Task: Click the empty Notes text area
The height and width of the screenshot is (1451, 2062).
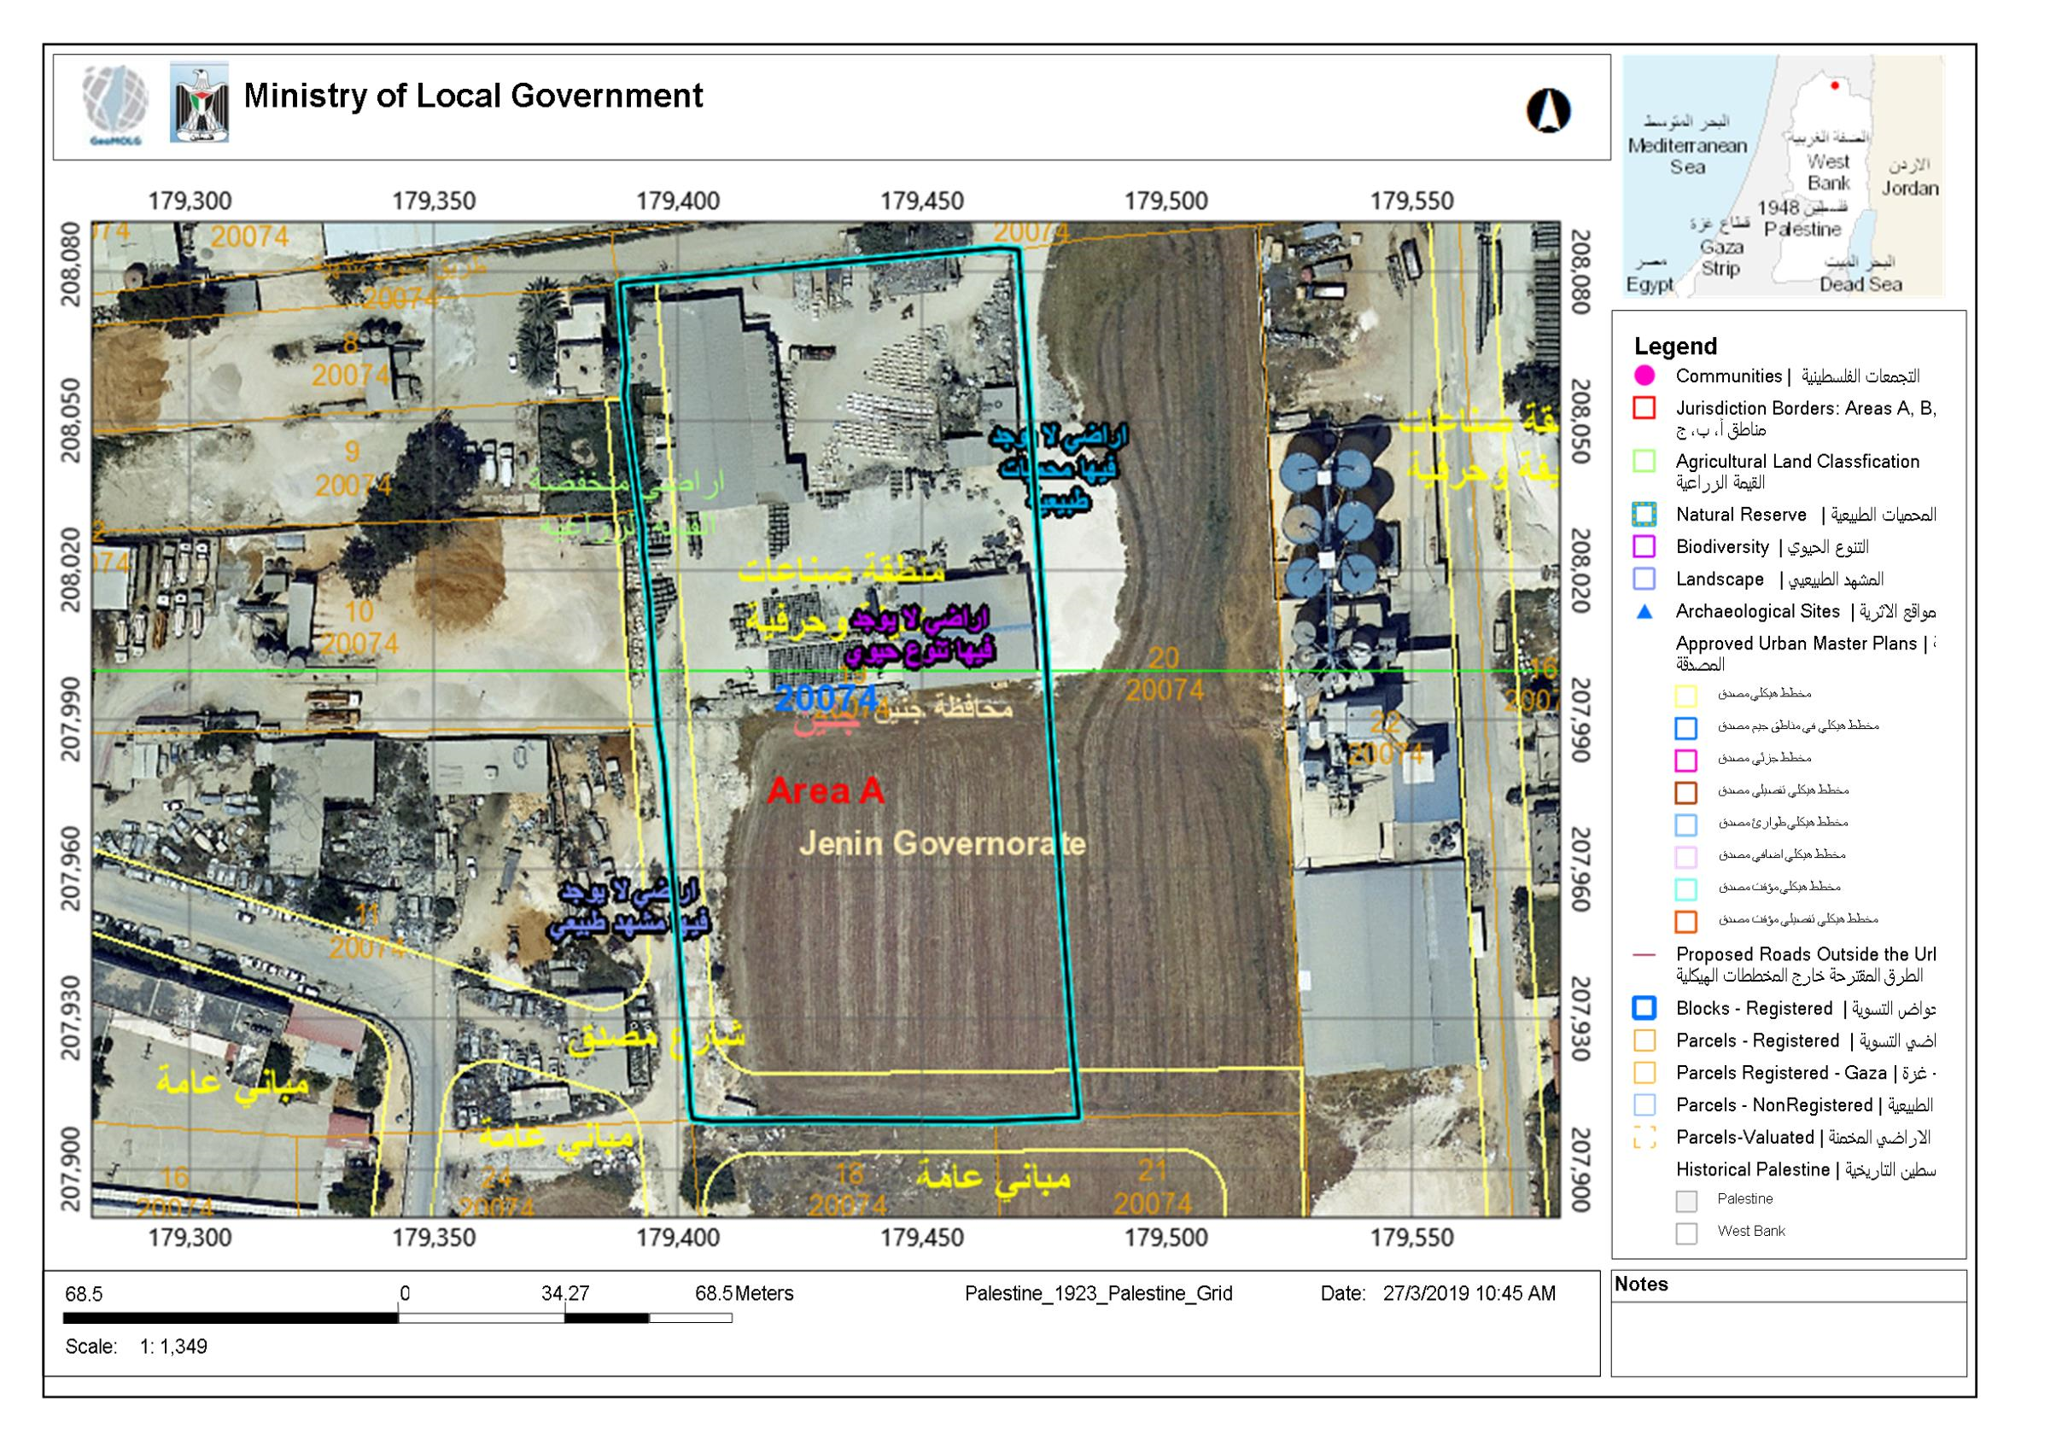Action: [x=1788, y=1337]
